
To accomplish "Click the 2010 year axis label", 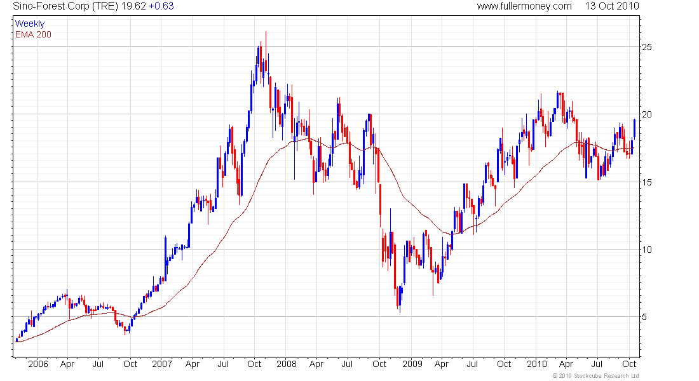I will pos(537,364).
